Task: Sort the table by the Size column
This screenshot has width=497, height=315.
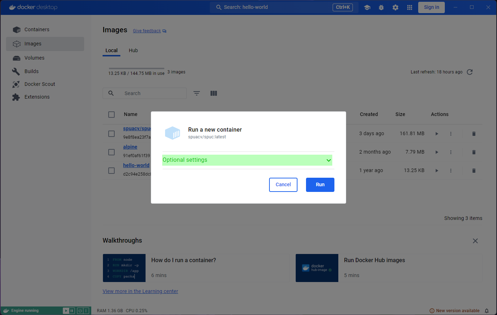Action: click(400, 115)
